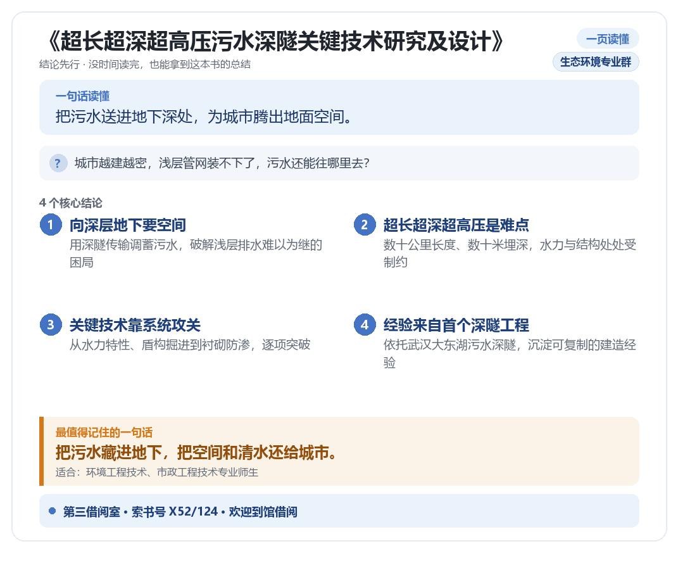Click the 生态环境专业群 tag
Image resolution: width=678 pixels, height=570 pixels.
click(596, 62)
